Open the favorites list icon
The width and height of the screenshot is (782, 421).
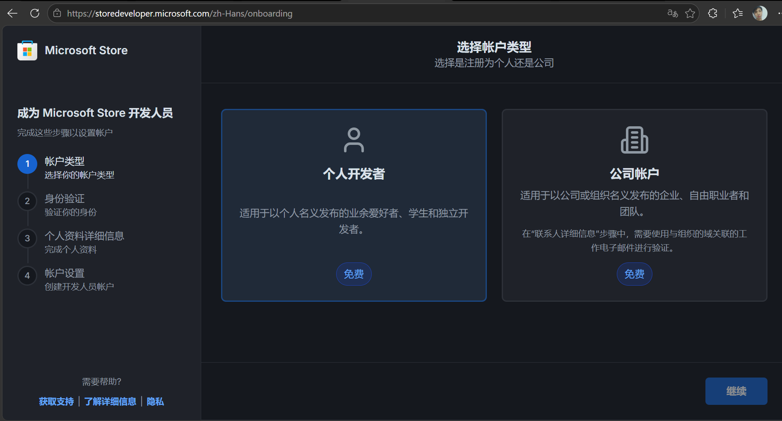(x=738, y=13)
